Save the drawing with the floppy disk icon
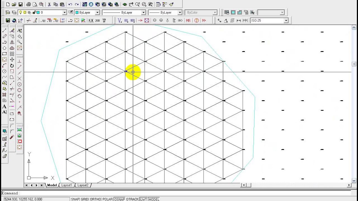This screenshot has width=358, height=201. 20,4
